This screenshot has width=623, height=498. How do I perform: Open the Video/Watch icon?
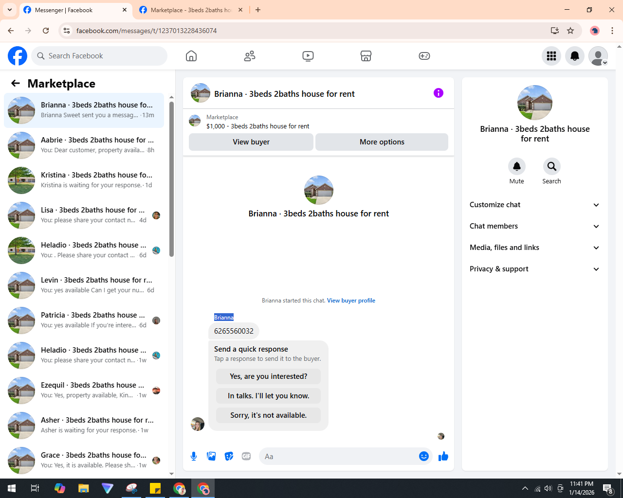[x=308, y=56]
